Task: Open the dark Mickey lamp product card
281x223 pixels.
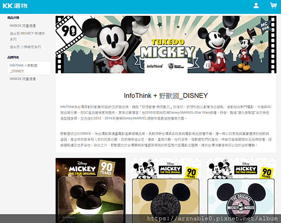Action: [x=90, y=190]
